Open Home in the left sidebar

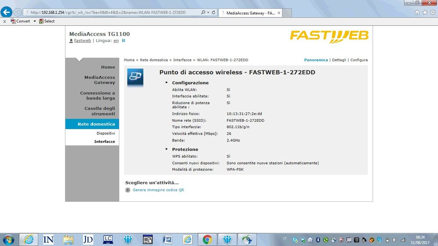click(108, 67)
